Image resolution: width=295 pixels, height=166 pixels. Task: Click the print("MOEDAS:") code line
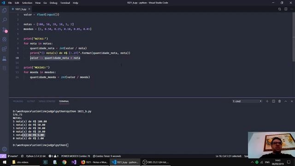pyautogui.click(x=37, y=67)
